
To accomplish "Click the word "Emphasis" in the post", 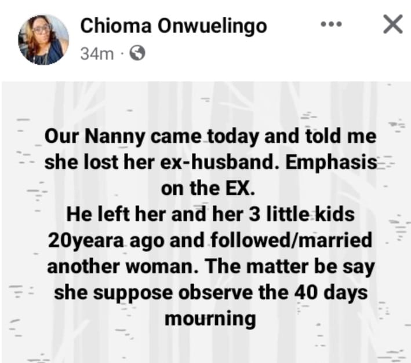I will (x=331, y=163).
